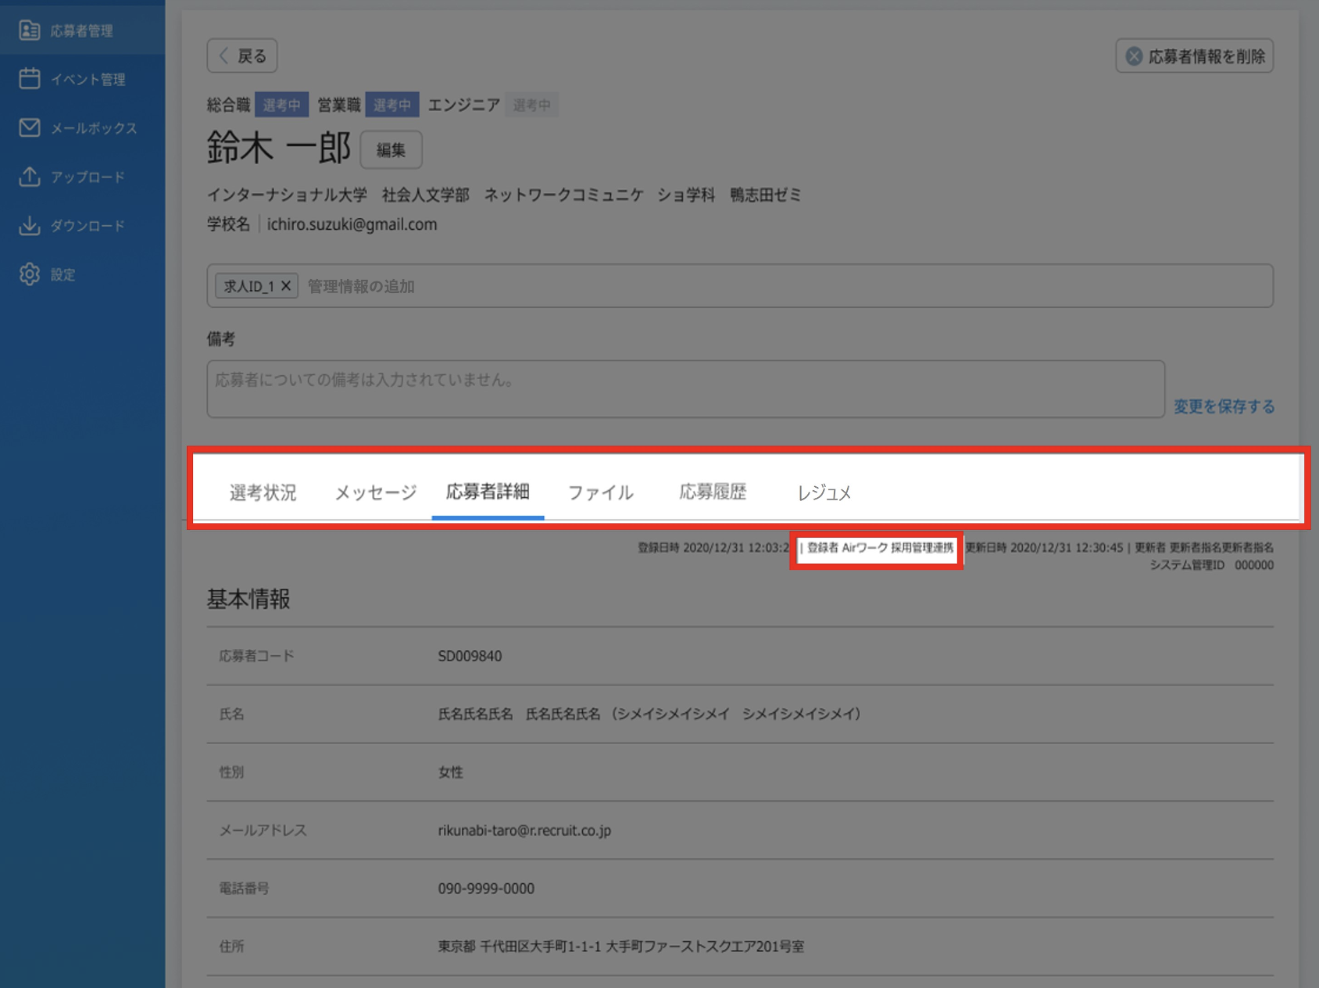
Task: Switch to the メッセージ tab
Action: [376, 492]
